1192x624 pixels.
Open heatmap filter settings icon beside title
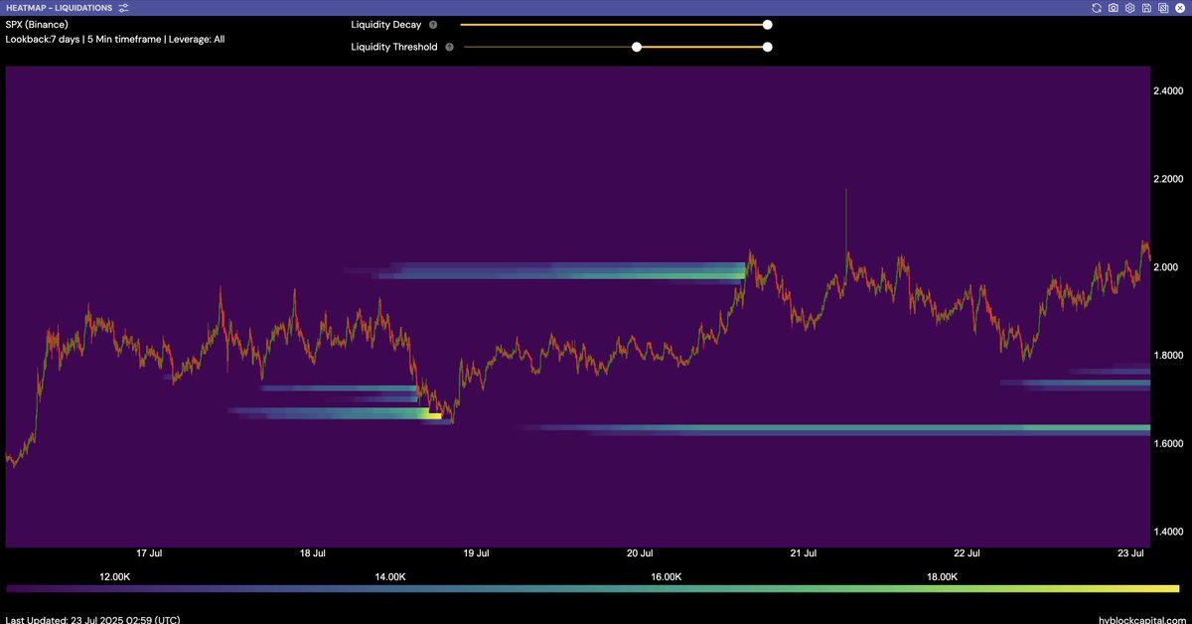tap(123, 7)
